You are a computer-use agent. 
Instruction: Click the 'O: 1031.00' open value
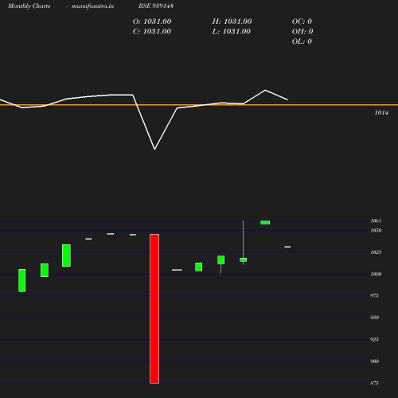coord(152,21)
